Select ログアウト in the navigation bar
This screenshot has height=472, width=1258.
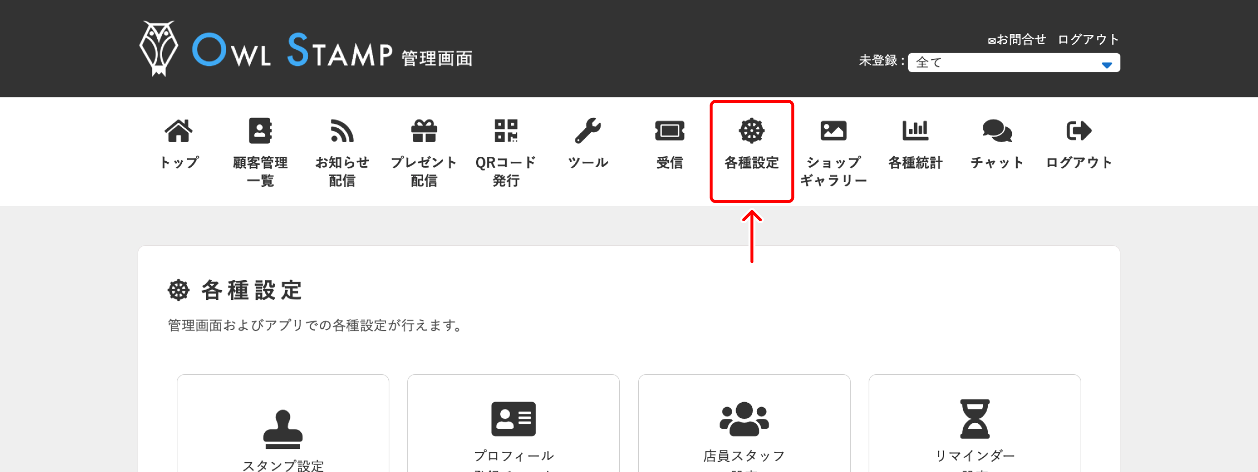tap(1079, 143)
